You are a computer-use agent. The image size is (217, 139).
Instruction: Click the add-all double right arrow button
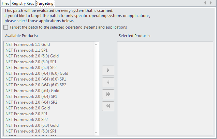click(x=108, y=94)
